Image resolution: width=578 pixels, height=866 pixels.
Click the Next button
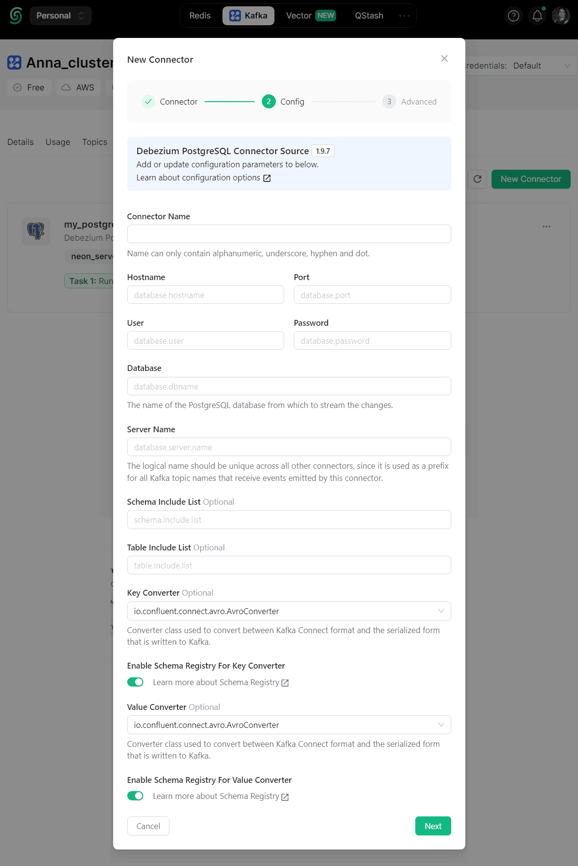tap(433, 826)
